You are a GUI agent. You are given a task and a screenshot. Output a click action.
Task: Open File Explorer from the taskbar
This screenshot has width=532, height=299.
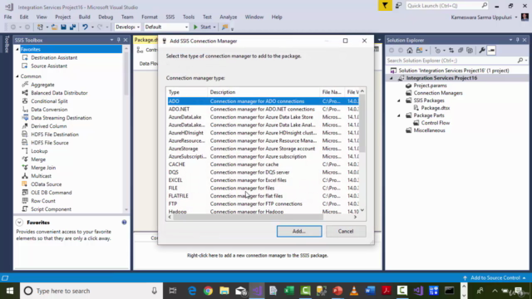pos(224,291)
